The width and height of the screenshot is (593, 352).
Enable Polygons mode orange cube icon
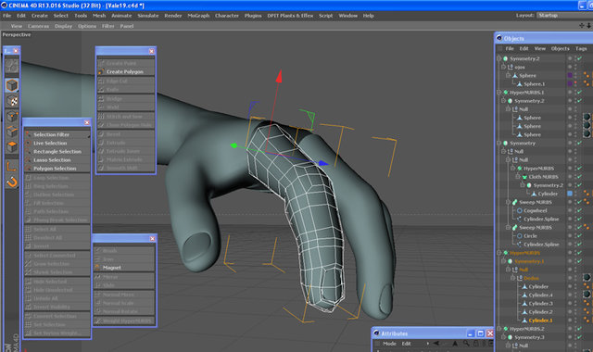click(x=12, y=146)
